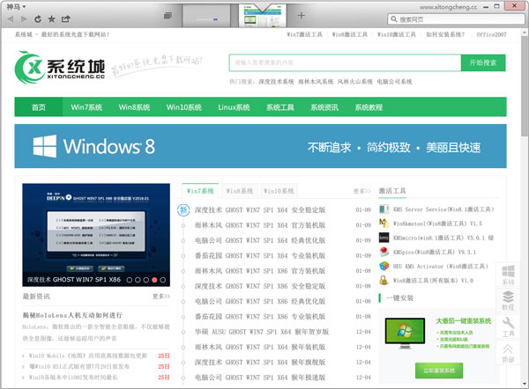Click the search magnifier icon in the address box
529x389 pixels.
pyautogui.click(x=394, y=19)
